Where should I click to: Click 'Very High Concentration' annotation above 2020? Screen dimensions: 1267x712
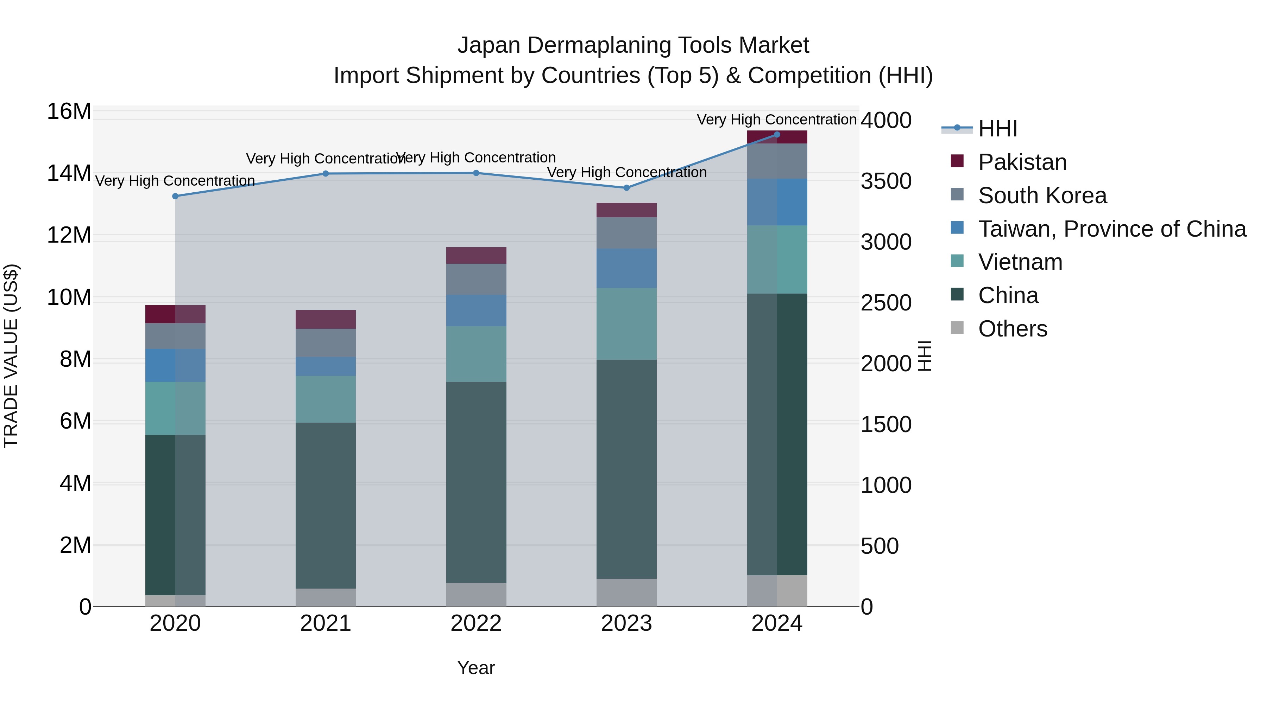(175, 181)
